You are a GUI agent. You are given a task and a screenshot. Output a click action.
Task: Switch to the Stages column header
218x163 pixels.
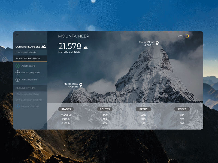point(66,109)
